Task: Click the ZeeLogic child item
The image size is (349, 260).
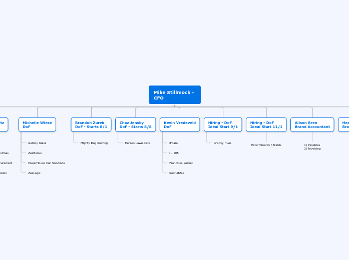Action: pos(34,173)
